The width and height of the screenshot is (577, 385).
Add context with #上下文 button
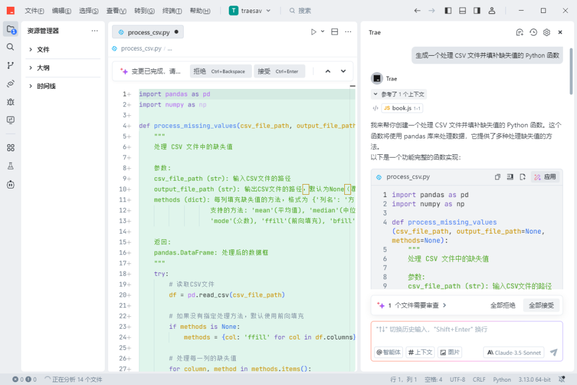tap(420, 352)
